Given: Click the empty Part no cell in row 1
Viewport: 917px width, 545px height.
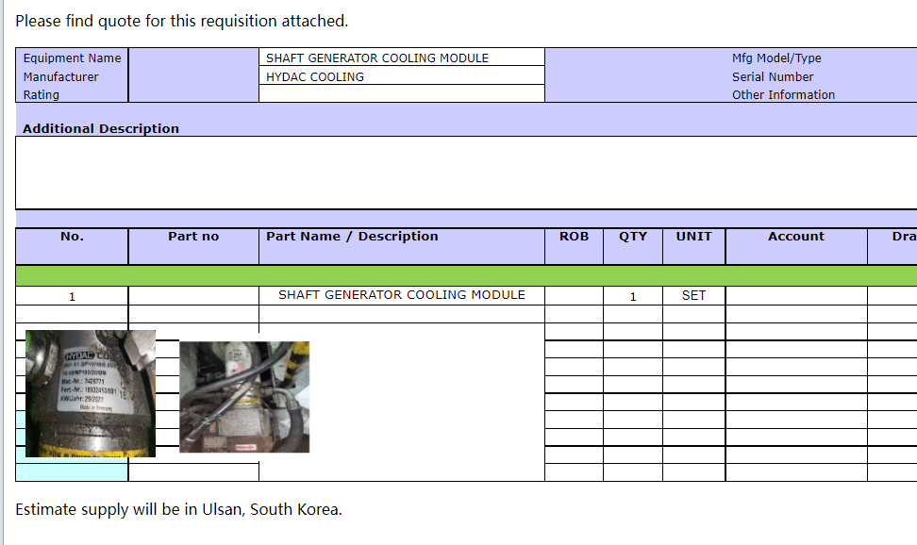Looking at the screenshot, I should click(193, 295).
